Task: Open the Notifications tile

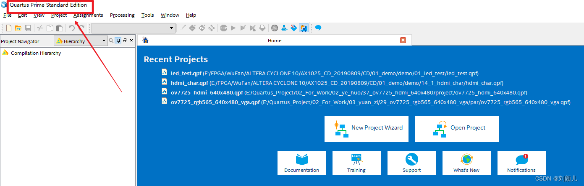Action: (521, 163)
